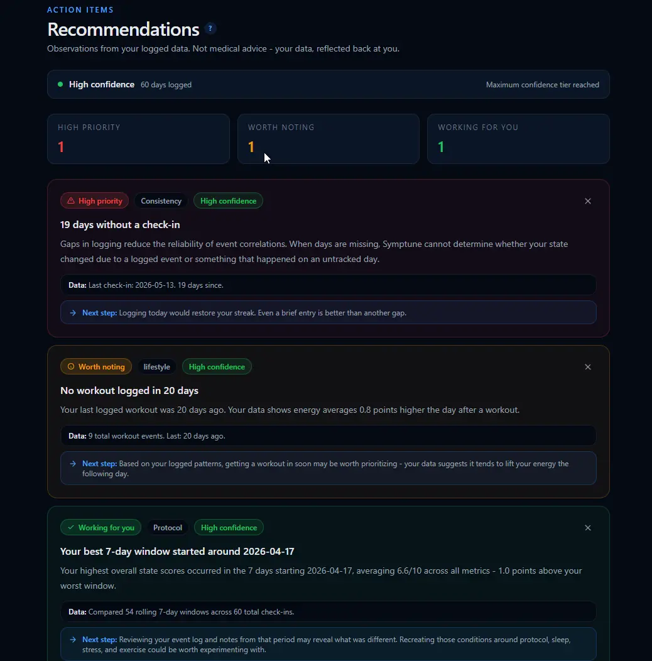The width and height of the screenshot is (652, 661).
Task: Open the 19 days without a check-in title
Action: [x=120, y=225]
